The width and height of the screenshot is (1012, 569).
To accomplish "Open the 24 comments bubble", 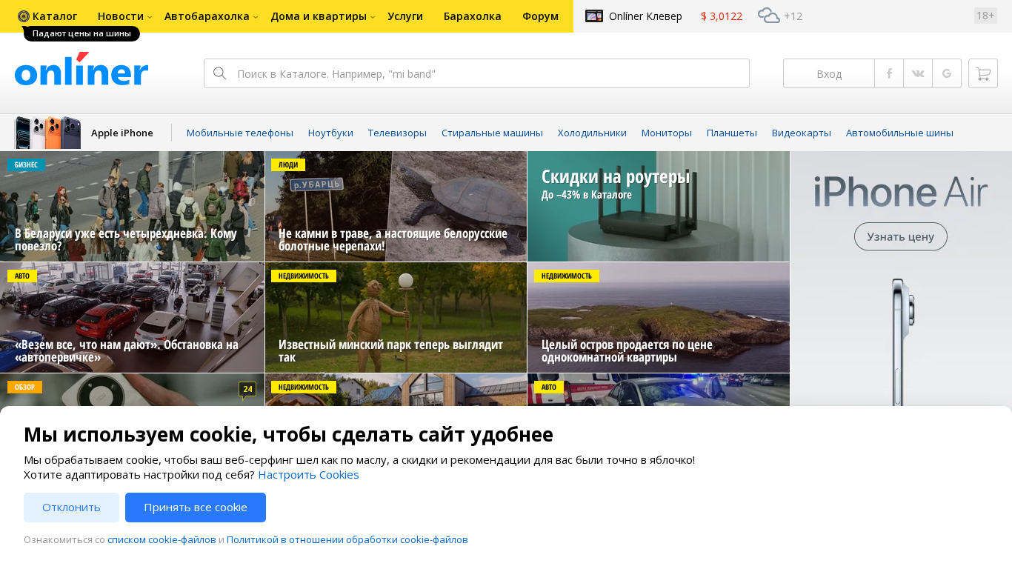I will pos(247,390).
